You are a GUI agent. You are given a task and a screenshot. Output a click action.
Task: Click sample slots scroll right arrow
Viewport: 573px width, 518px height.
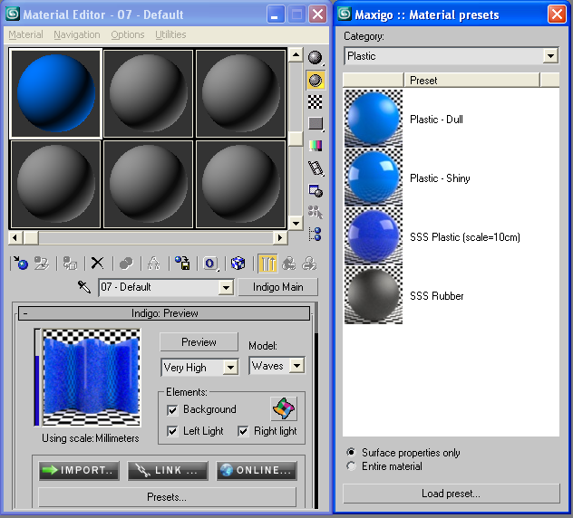280,238
